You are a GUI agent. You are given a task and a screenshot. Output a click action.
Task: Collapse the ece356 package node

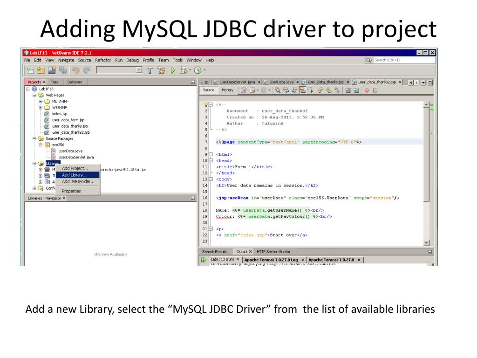click(x=41, y=145)
